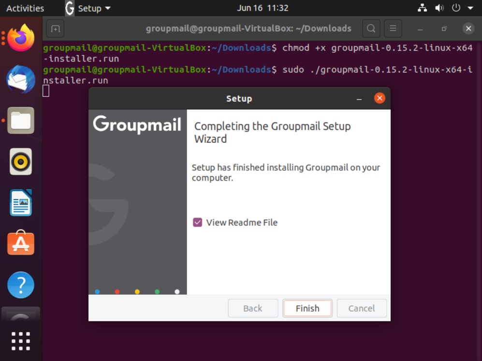This screenshot has width=482, height=361.
Task: Maximize the terminal window
Action: point(444,29)
